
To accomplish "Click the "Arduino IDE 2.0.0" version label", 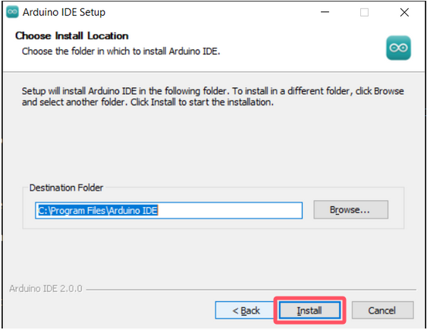I will 46,288.
